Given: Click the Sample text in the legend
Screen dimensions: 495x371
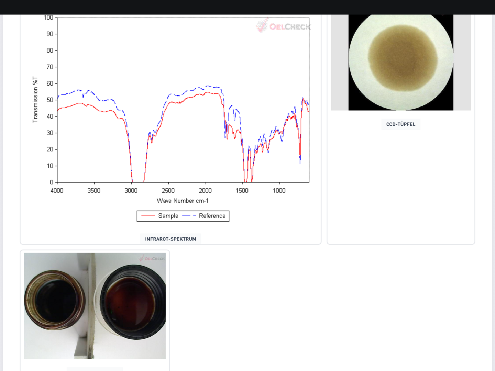Looking at the screenshot, I should 168,216.
